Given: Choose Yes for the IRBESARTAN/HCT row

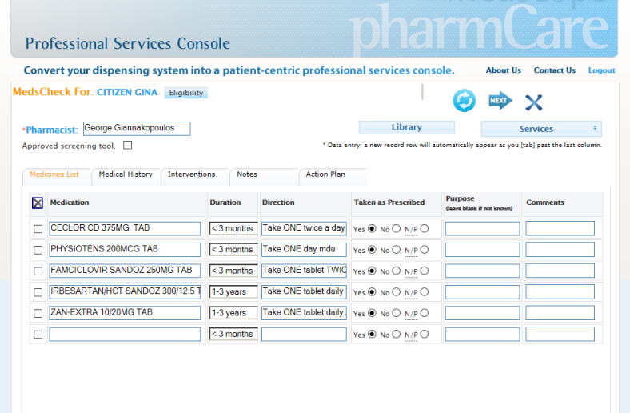Looking at the screenshot, I should 372,292.
